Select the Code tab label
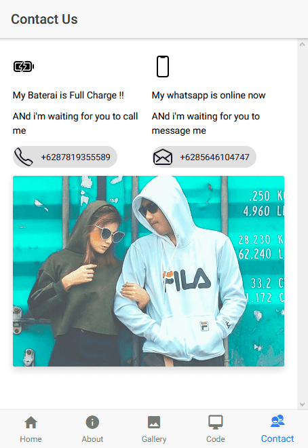The image size is (308, 448). tap(216, 439)
